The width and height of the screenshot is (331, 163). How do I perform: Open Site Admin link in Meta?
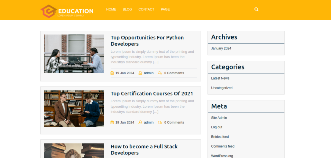point(219,118)
